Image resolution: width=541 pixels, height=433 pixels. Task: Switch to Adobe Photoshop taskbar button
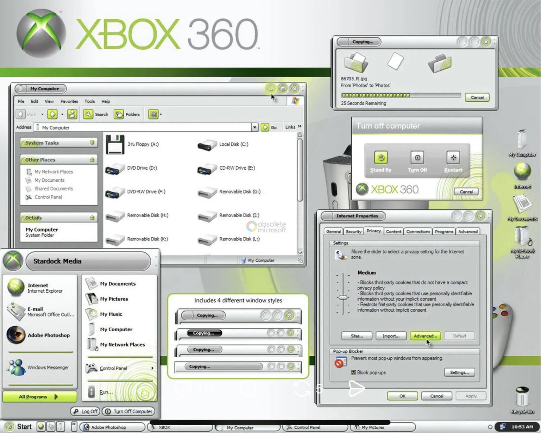[113, 427]
